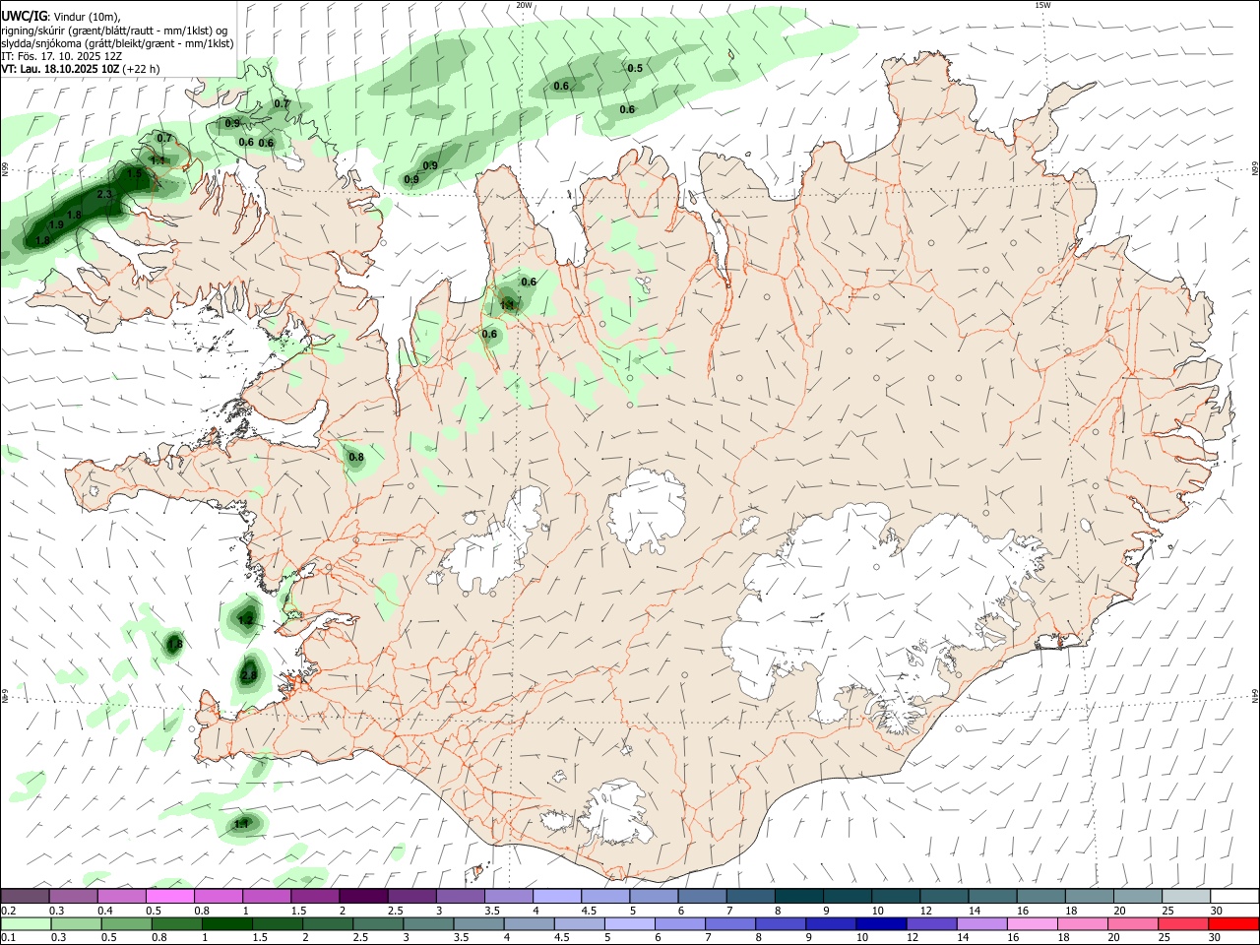
Task: Click the 0.1 label under the rain legend
Action: point(8,937)
